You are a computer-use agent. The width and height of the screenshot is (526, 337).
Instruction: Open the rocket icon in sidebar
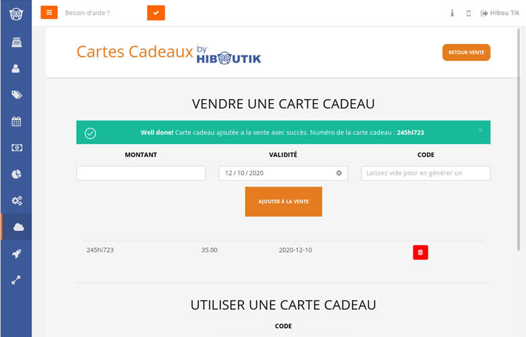[x=16, y=253]
